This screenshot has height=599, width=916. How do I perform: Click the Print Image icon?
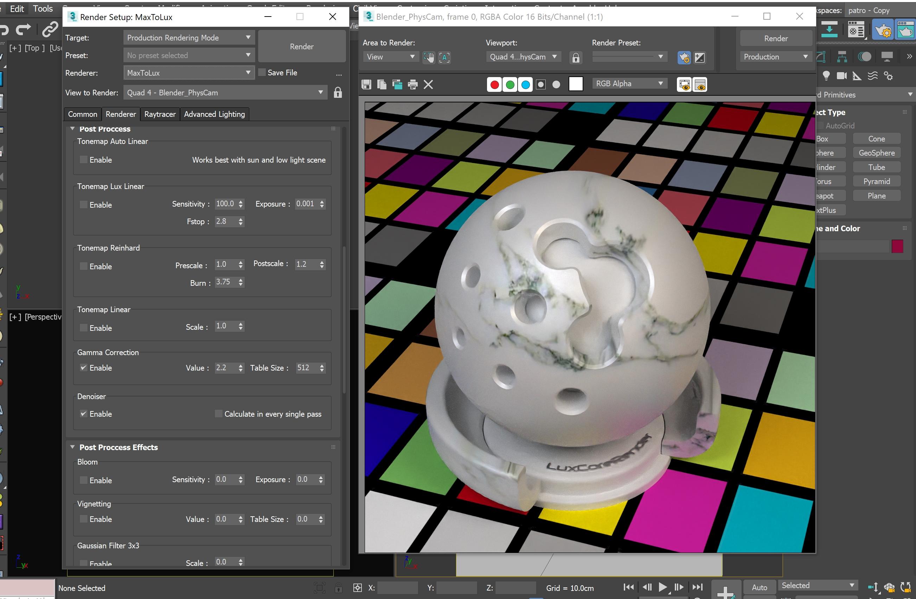[x=412, y=84]
